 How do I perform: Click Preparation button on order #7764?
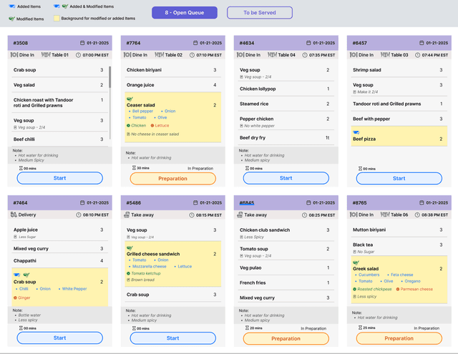(x=172, y=178)
